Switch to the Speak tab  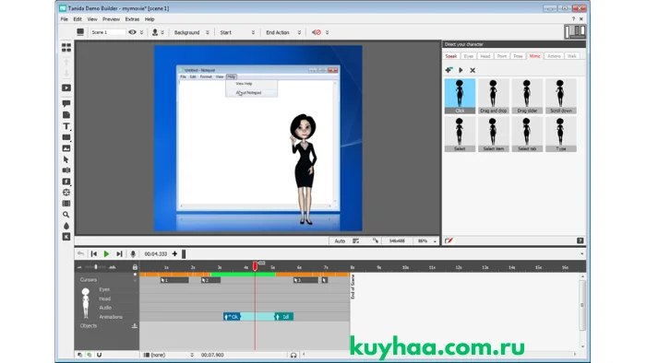pyautogui.click(x=451, y=56)
